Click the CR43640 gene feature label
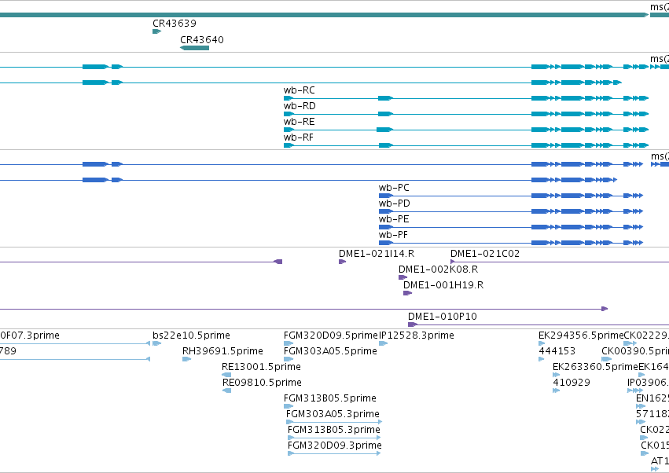The height and width of the screenshot is (473, 669). tap(202, 39)
